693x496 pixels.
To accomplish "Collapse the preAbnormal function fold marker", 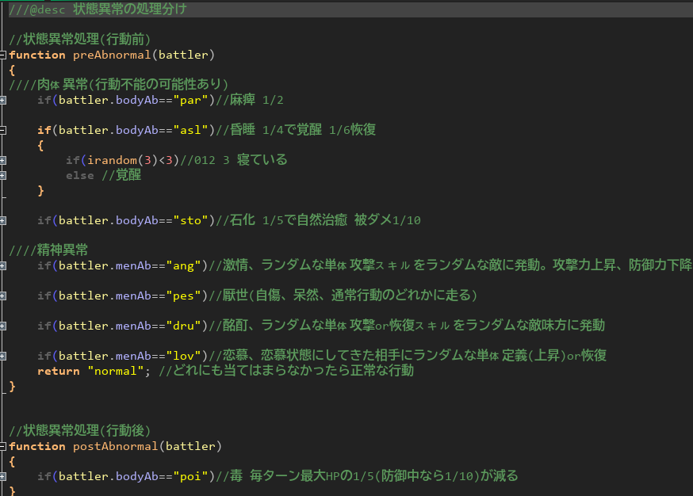I will (3, 55).
